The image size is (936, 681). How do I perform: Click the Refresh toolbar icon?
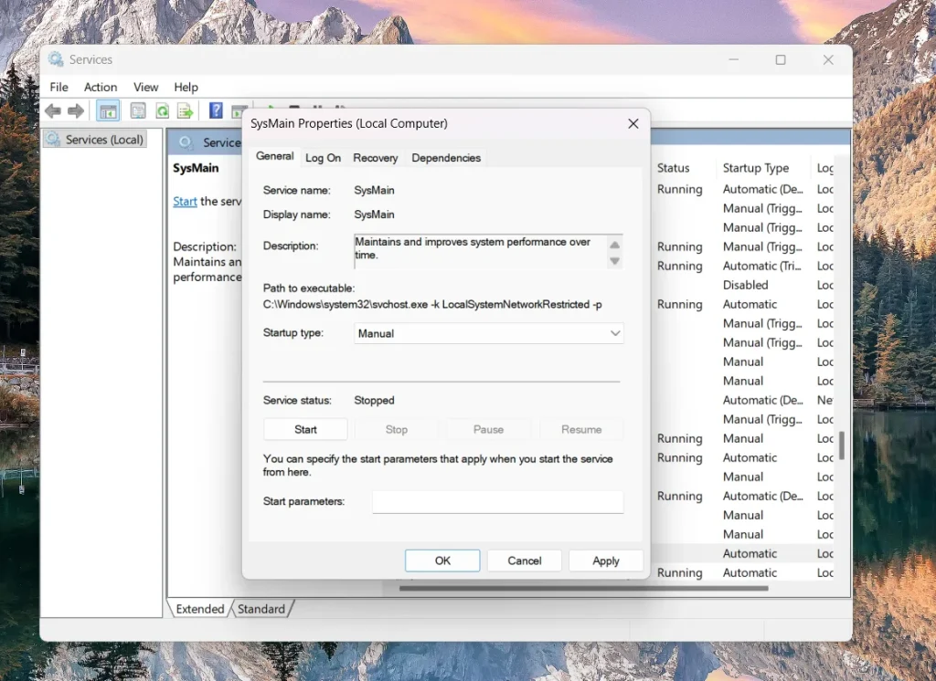(162, 111)
